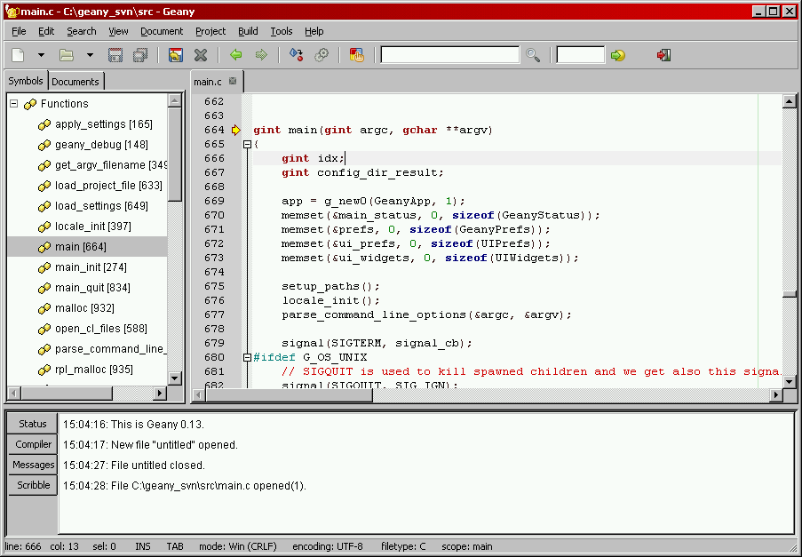Close the main.c tab with its X icon
This screenshot has width=802, height=557.
233,81
